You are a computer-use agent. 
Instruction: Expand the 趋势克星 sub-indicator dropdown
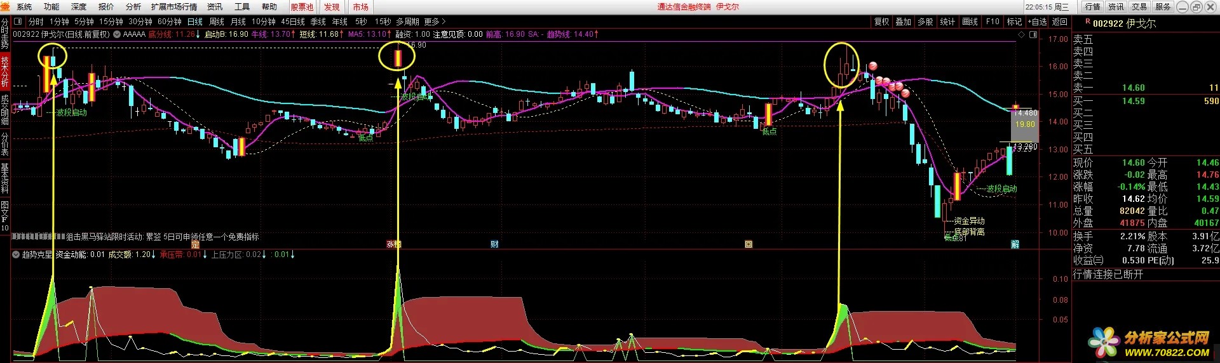tap(16, 254)
